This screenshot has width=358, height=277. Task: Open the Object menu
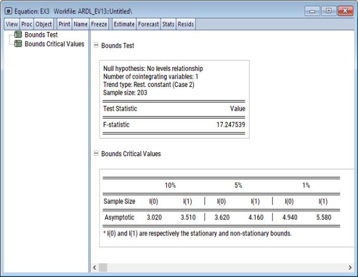click(44, 24)
